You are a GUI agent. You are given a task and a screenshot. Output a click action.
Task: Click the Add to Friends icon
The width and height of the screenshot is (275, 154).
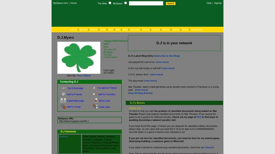64,94
